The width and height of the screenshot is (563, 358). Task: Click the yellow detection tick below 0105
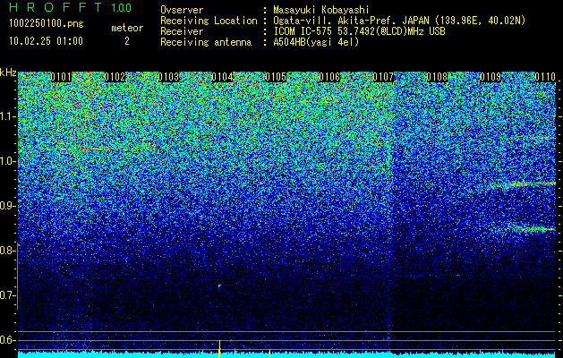[269, 353]
